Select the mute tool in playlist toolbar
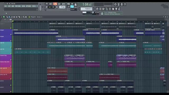 tap(14, 17)
